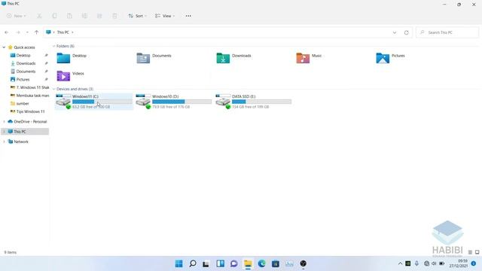The height and width of the screenshot is (271, 482).
Task: Select the DATA SSD (E:) drive
Action: coord(254,102)
